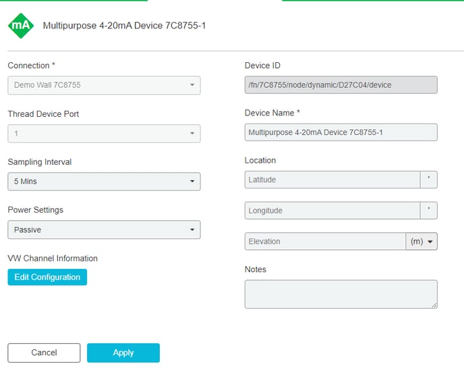Open the Sampling Interval 5 Mins dropdown

click(x=104, y=181)
